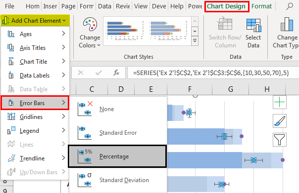The height and width of the screenshot is (193, 299).
Task: Switch to the Data ribbon tab
Action: [104, 6]
